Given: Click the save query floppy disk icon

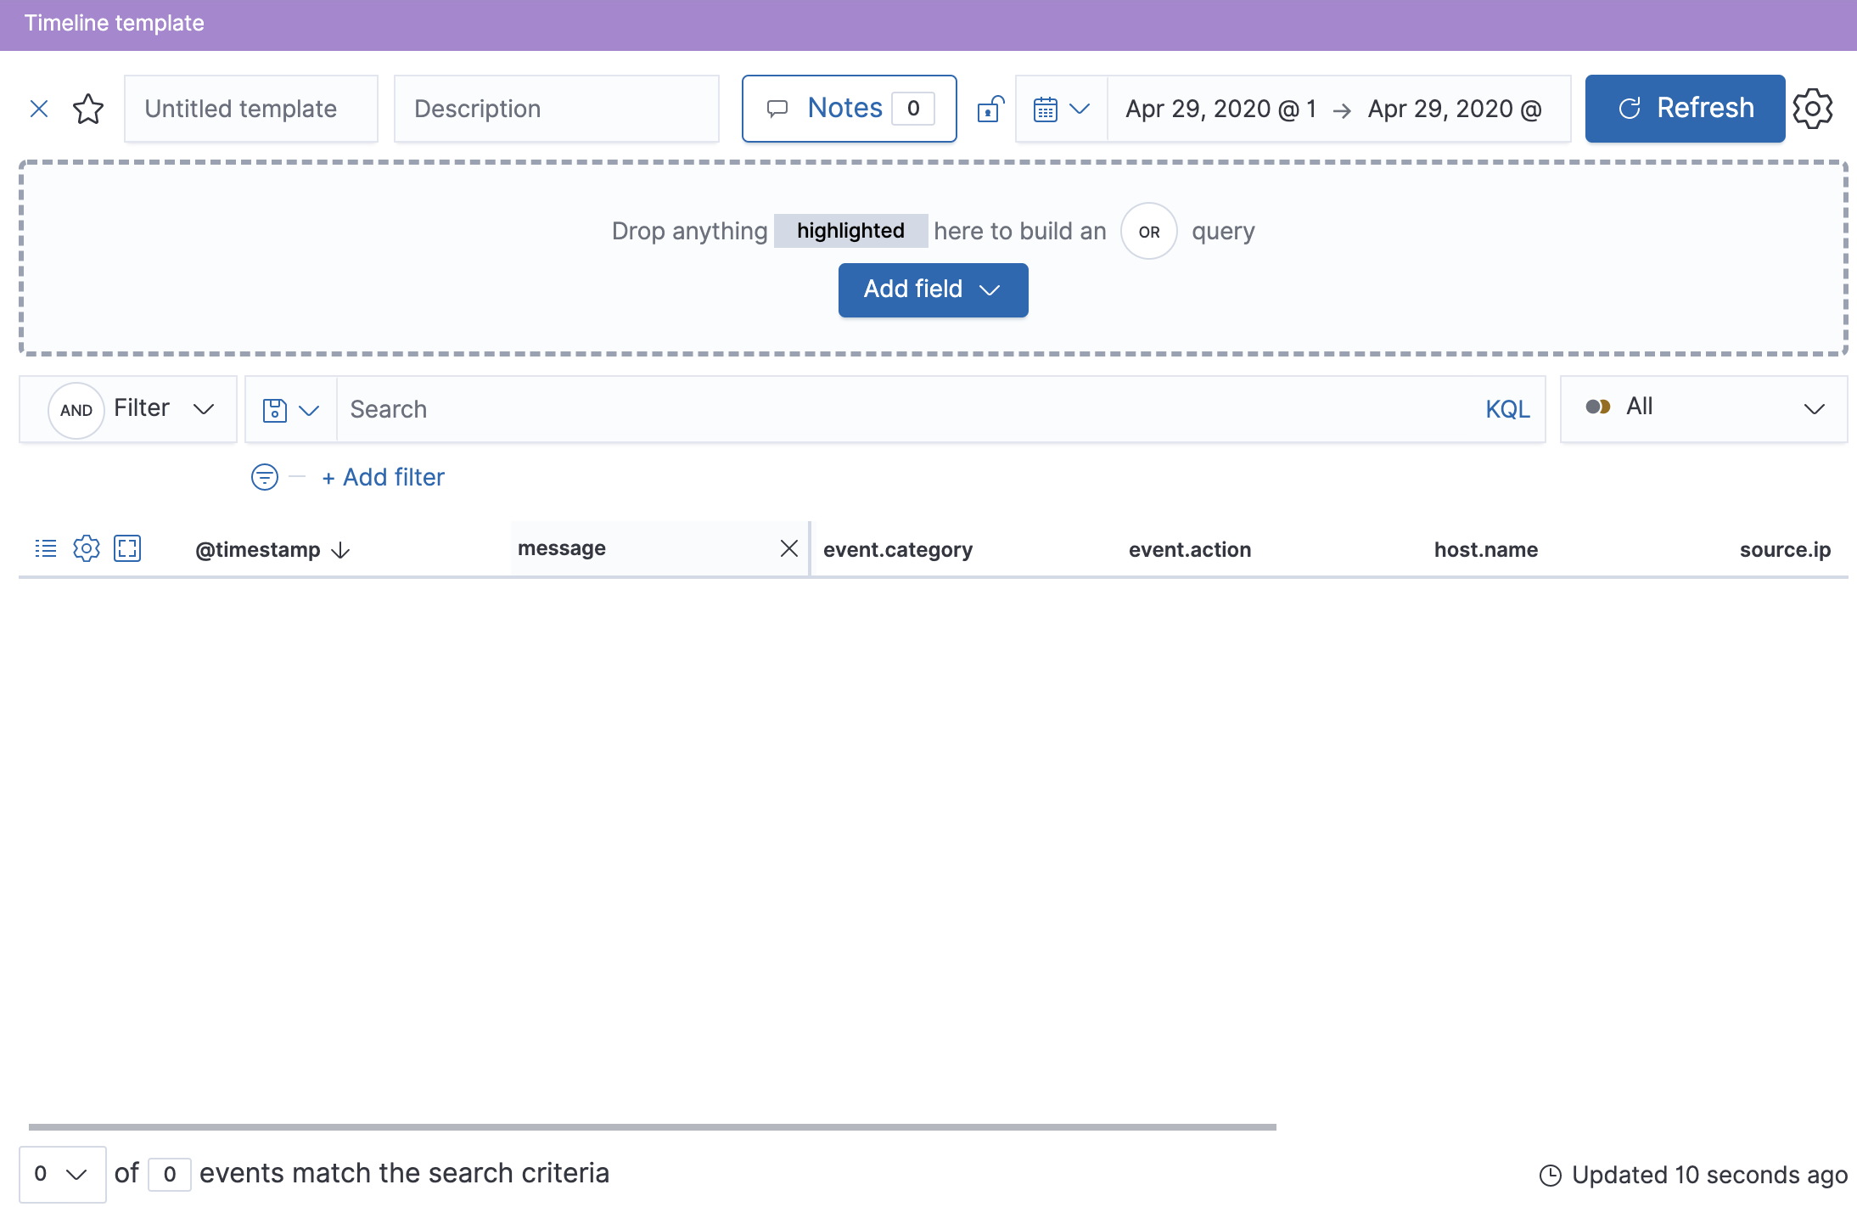Looking at the screenshot, I should click(276, 409).
